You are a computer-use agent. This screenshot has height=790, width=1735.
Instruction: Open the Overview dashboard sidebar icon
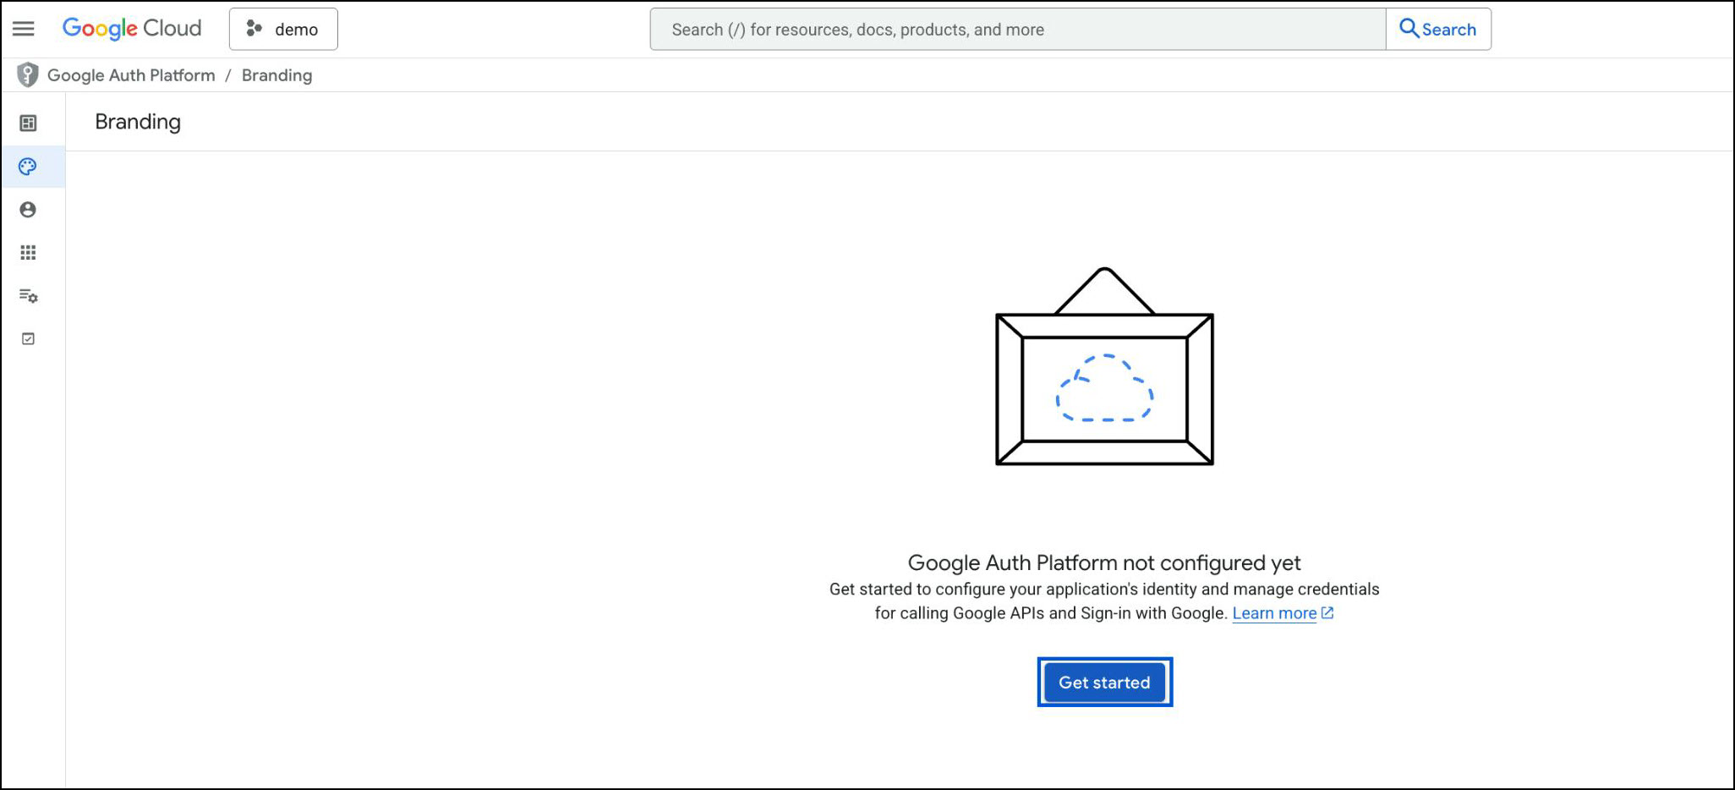point(28,123)
